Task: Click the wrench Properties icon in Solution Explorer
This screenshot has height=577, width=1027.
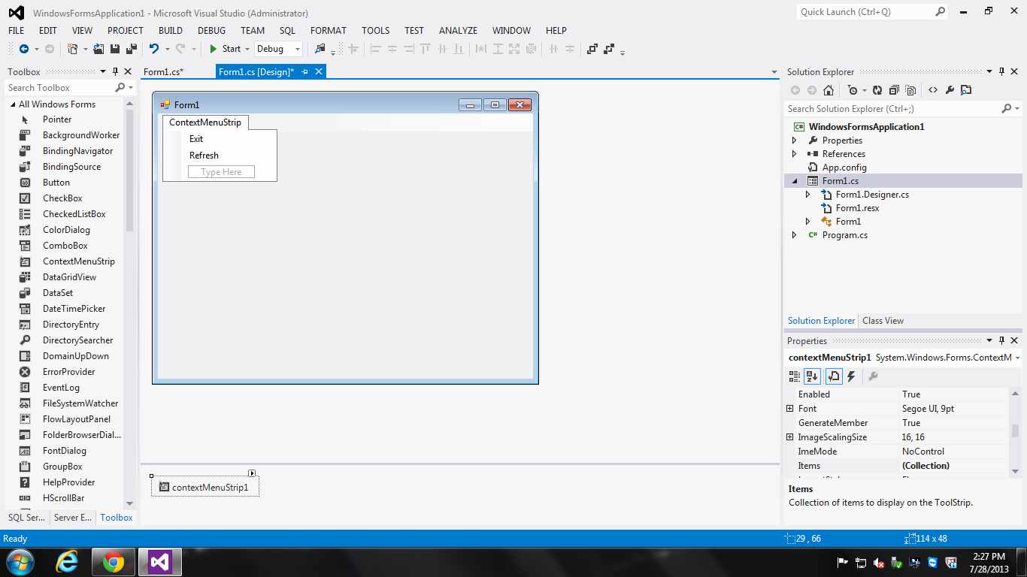Action: 950,90
